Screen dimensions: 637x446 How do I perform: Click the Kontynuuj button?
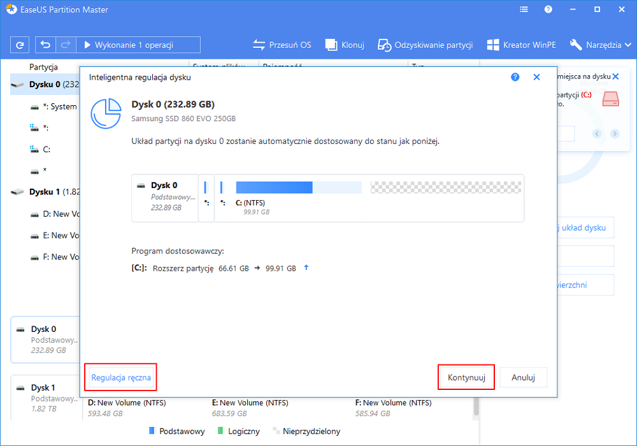[466, 377]
